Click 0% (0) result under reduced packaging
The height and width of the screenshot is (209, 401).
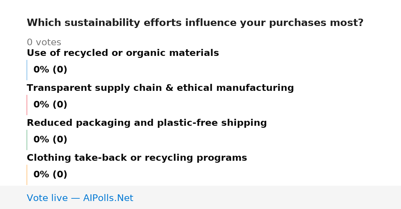[x=50, y=140]
